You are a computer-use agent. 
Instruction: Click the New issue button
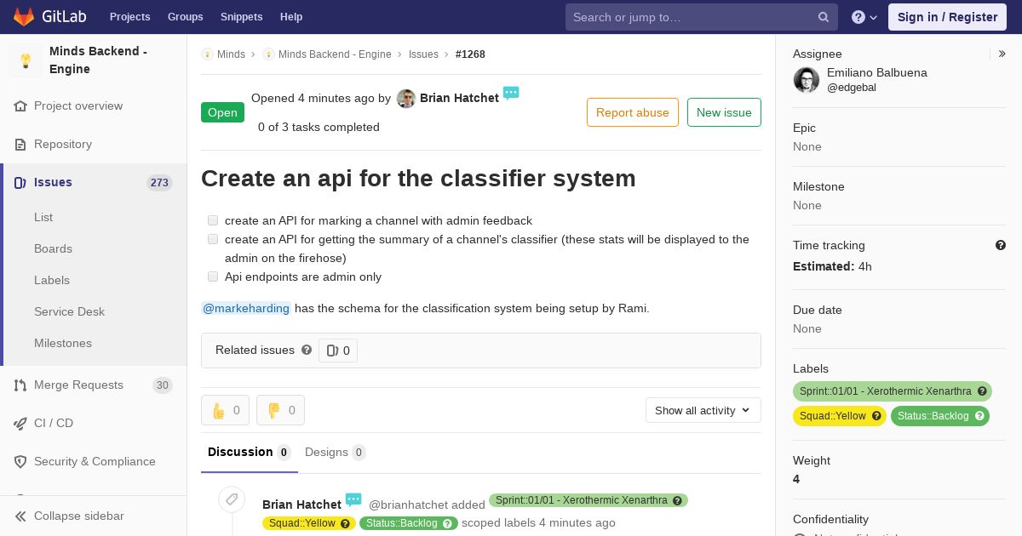pyautogui.click(x=724, y=112)
